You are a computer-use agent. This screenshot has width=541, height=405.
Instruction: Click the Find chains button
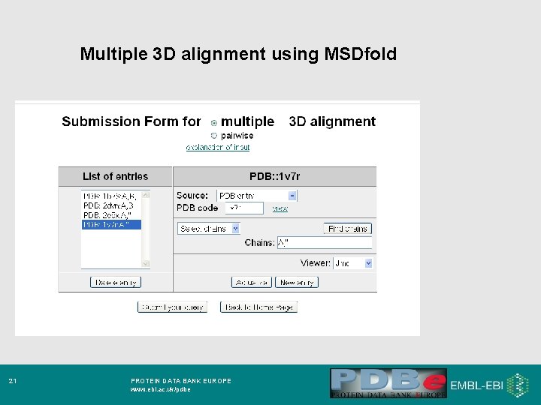[x=347, y=229]
